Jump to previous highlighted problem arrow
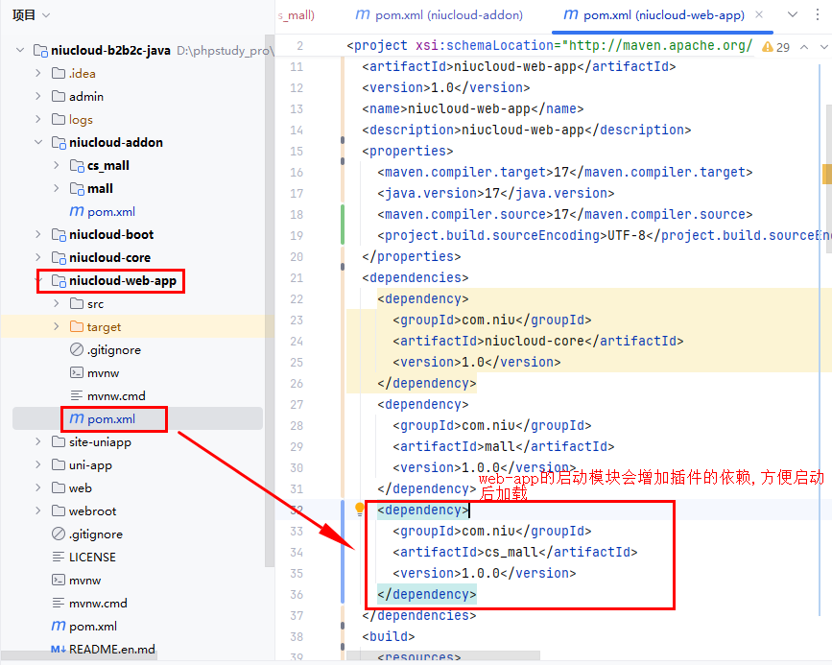 [x=802, y=46]
